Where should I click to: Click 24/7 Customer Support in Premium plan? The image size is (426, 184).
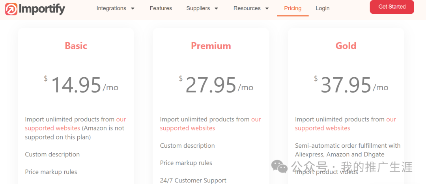(x=193, y=180)
